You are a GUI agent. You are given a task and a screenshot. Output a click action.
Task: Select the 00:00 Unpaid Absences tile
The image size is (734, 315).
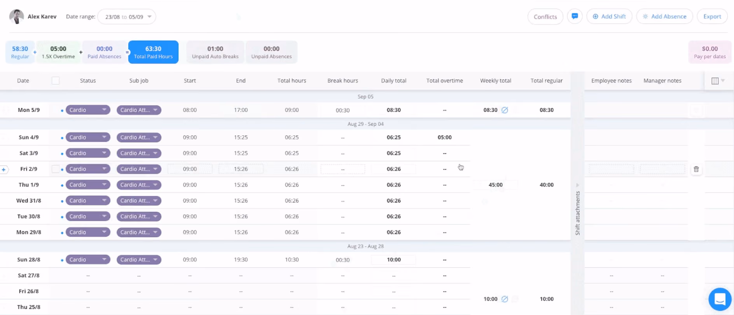(271, 52)
